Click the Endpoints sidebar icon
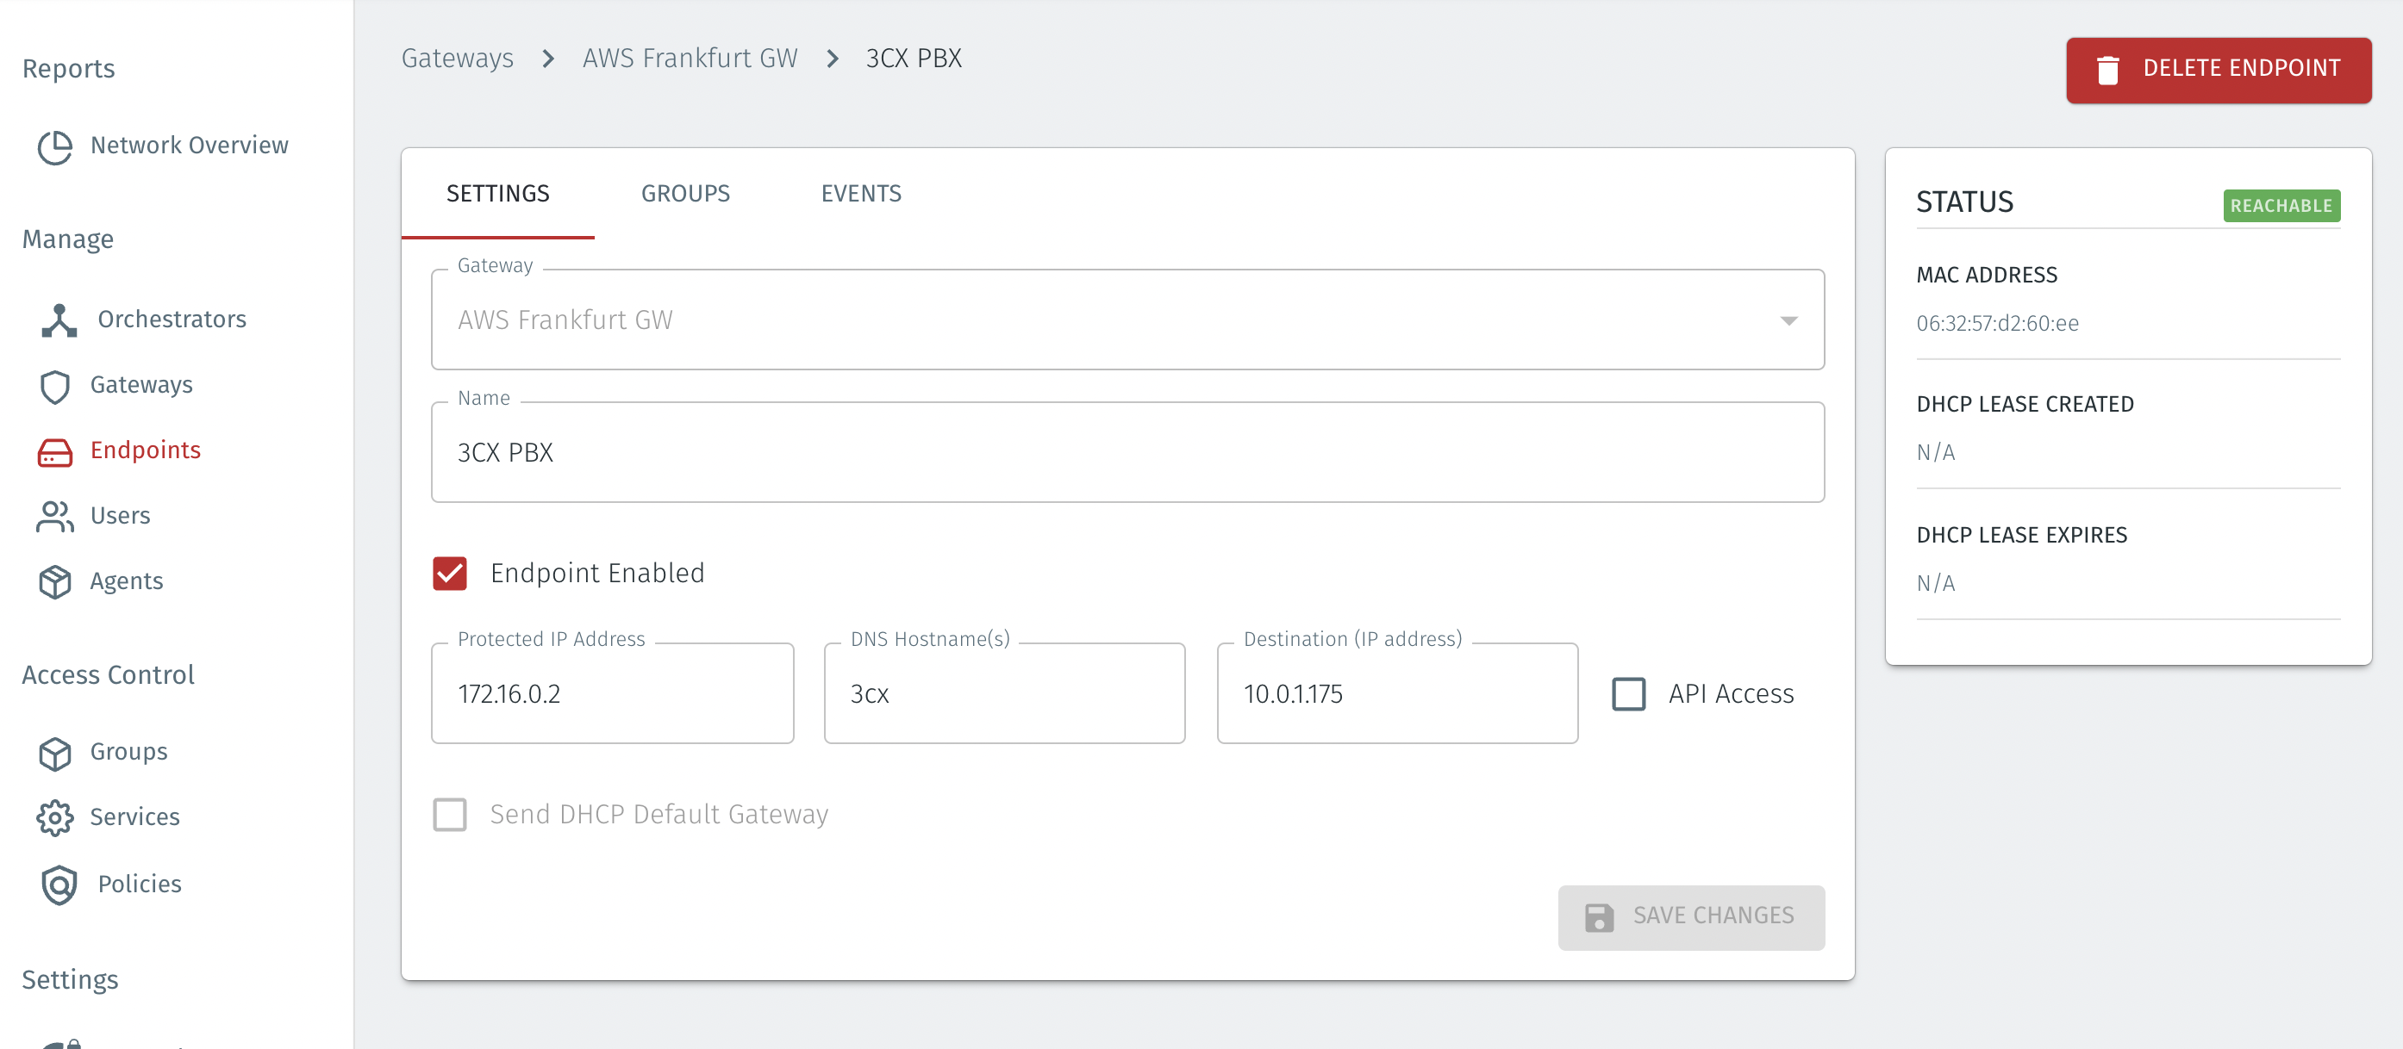The height and width of the screenshot is (1049, 2403). (55, 451)
